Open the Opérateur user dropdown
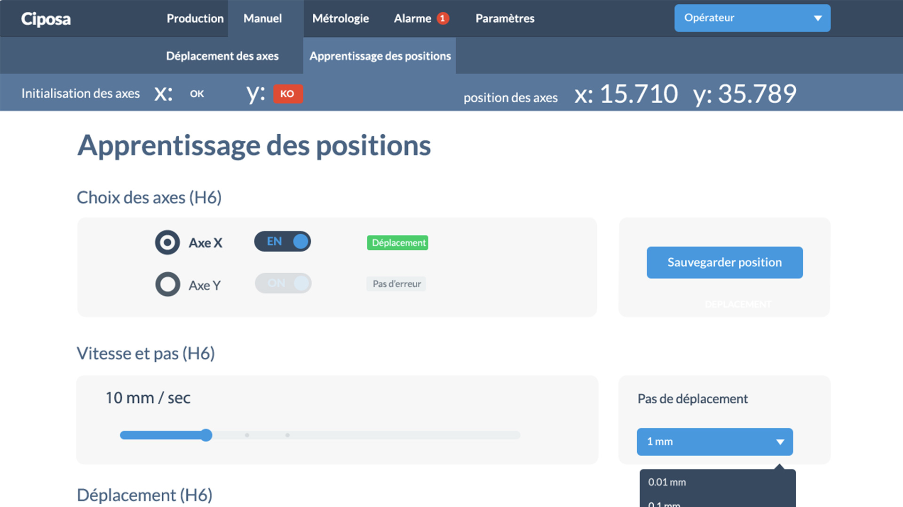Viewport: 903px width, 507px height. click(752, 18)
